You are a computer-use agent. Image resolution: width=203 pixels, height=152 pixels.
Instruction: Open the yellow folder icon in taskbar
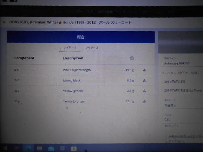pos(40,148)
